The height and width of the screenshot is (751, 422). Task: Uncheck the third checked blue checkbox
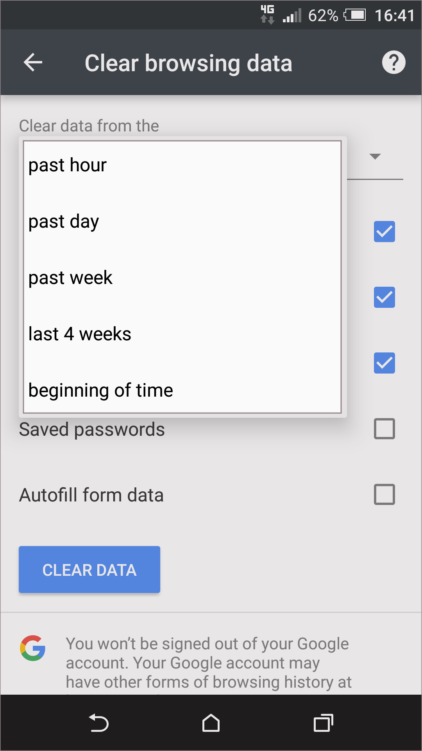pos(384,363)
